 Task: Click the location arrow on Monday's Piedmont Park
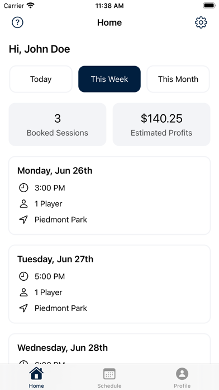coord(23,220)
